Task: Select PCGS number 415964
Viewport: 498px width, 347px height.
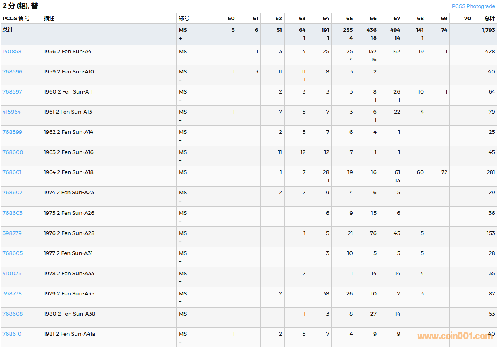Action: [x=12, y=112]
